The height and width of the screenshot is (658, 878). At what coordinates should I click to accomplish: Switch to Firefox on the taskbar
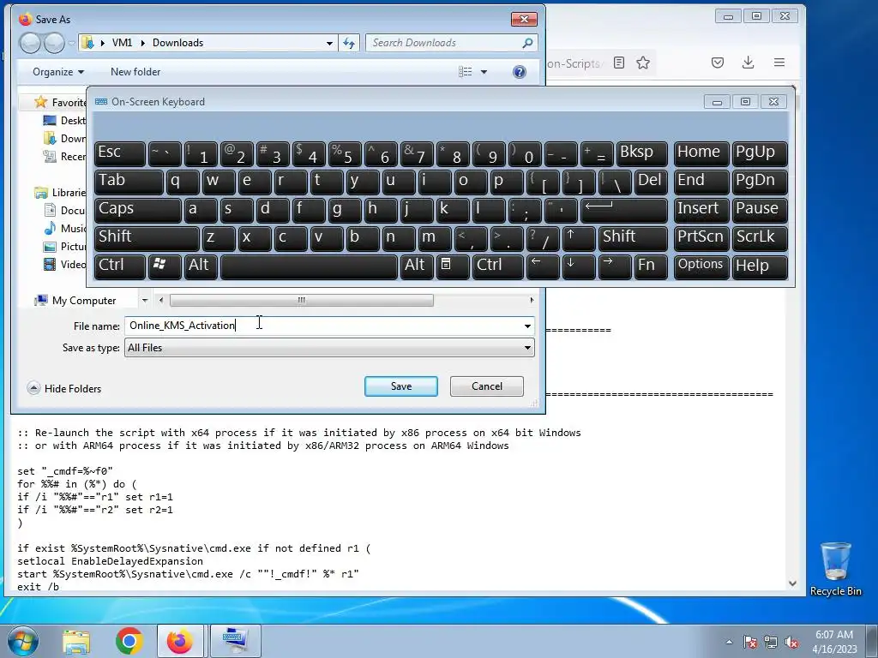pyautogui.click(x=180, y=641)
